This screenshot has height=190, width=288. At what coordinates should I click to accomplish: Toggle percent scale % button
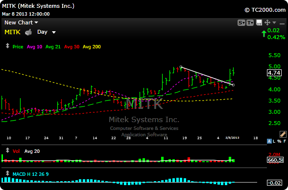click(x=279, y=141)
